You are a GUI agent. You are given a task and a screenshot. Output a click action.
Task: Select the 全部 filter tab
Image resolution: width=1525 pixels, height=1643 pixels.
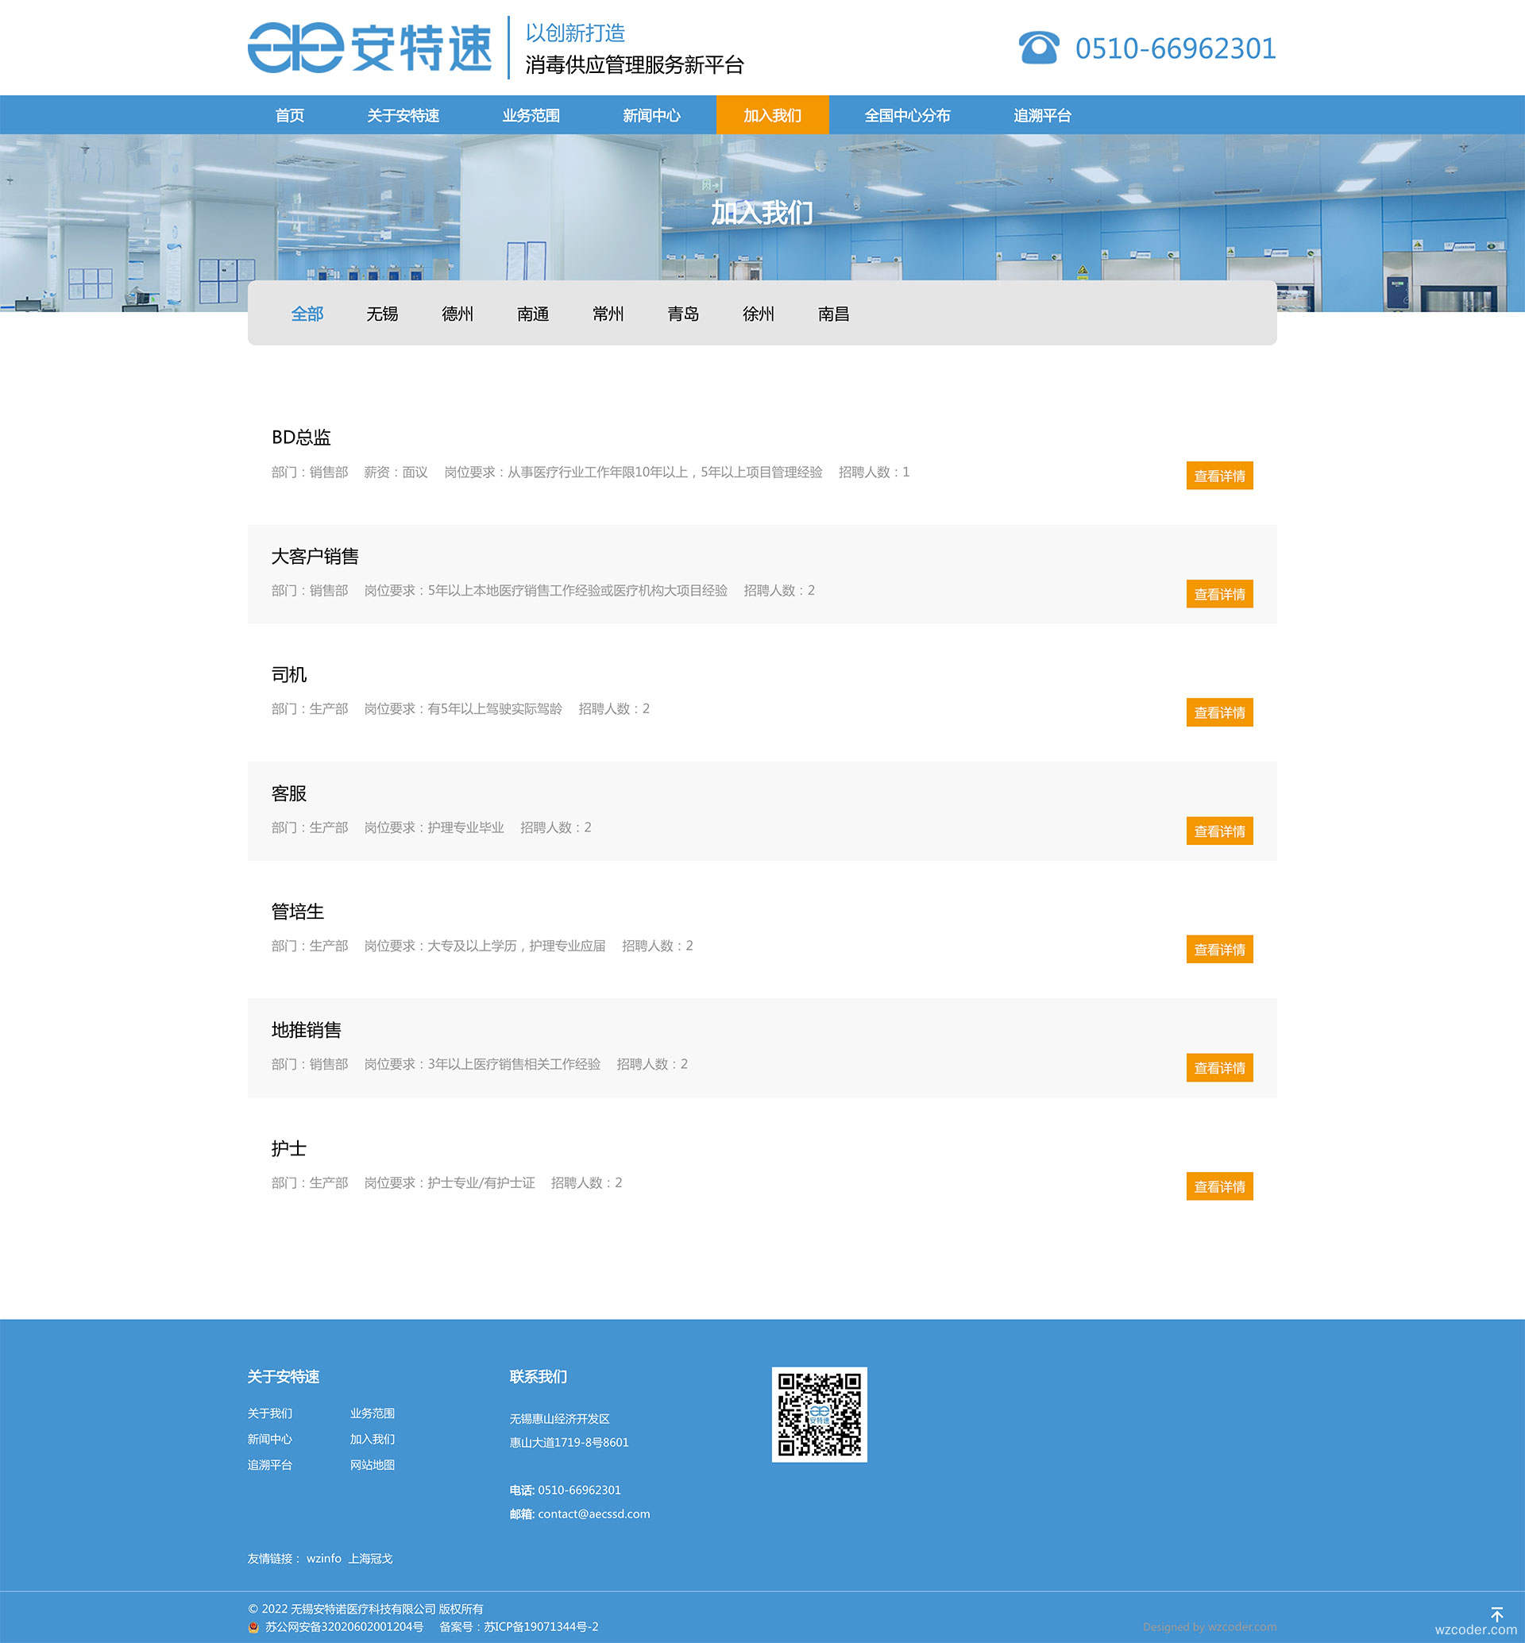click(307, 314)
